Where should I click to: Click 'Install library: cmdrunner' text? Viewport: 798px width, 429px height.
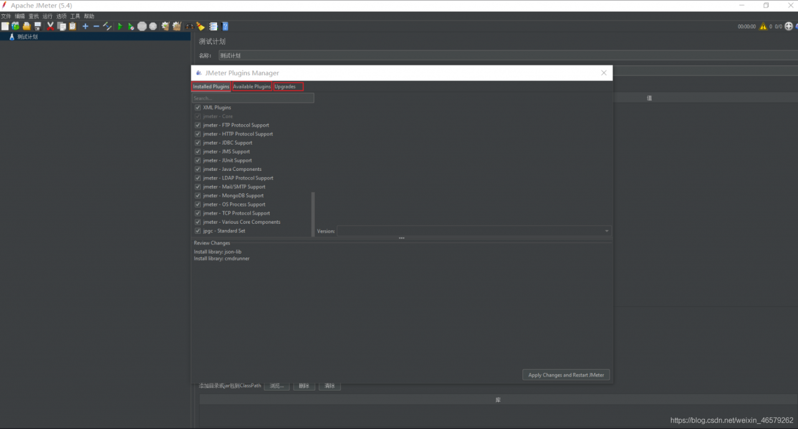[x=221, y=258]
